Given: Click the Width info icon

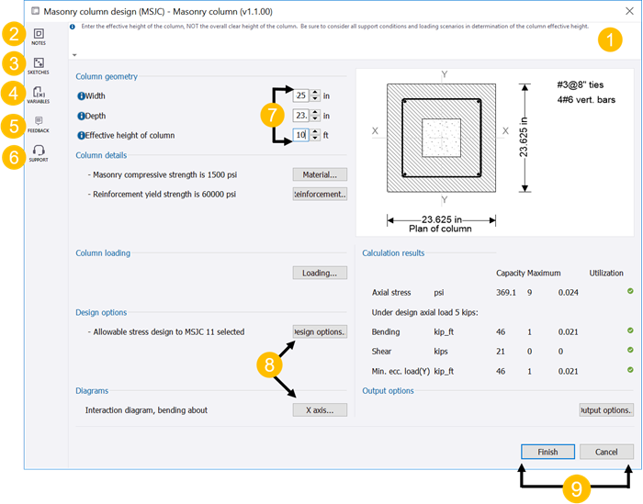Looking at the screenshot, I should click(x=81, y=95).
